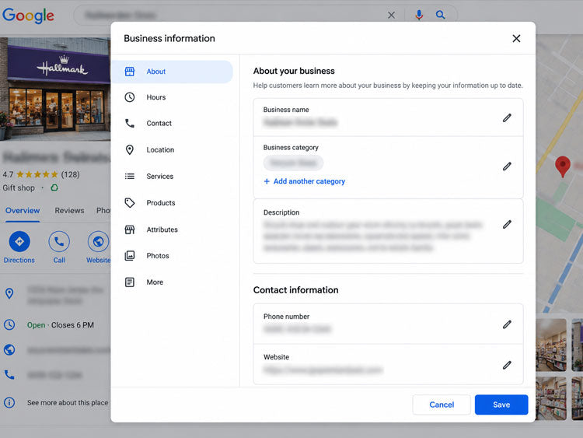Viewport: 583px width, 438px height.
Task: Switch to the Hours section
Action: (x=172, y=97)
